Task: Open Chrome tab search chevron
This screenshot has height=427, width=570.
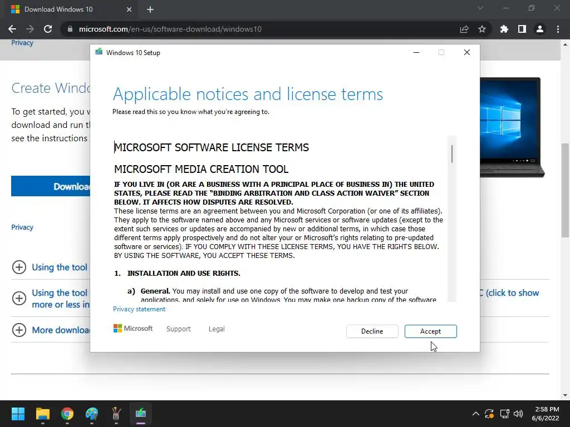Action: [x=480, y=8]
